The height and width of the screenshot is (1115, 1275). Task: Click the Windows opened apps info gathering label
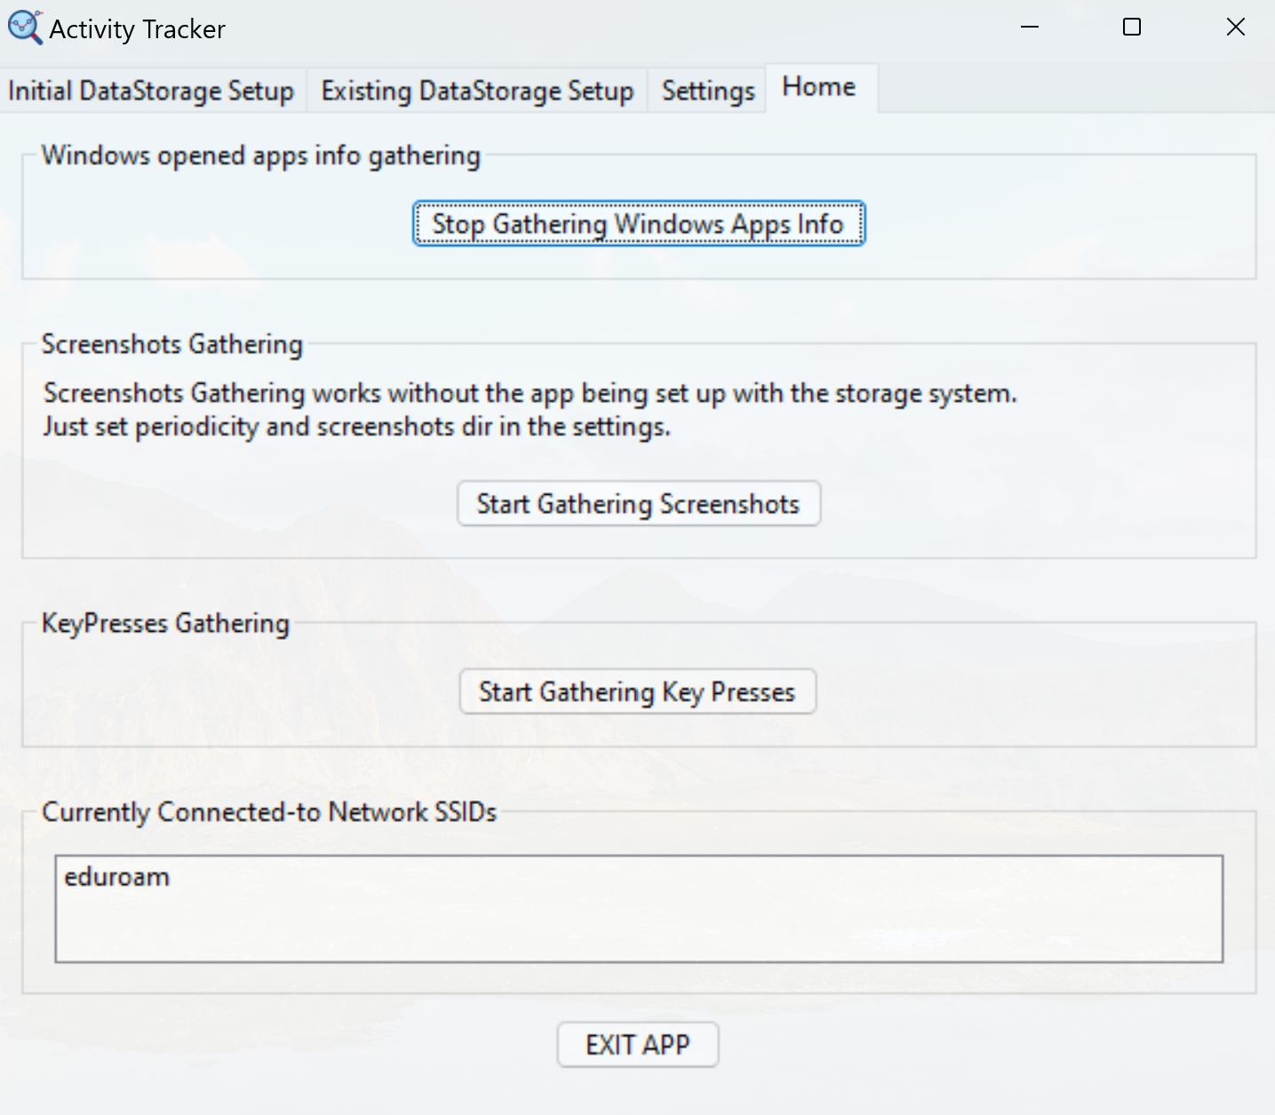click(261, 155)
